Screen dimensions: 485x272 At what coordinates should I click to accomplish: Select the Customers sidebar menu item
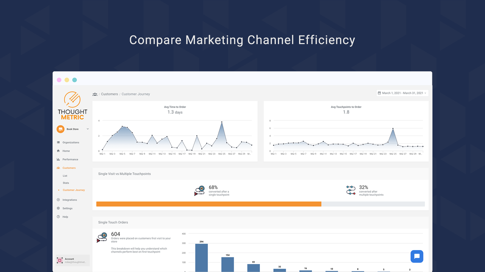[69, 168]
